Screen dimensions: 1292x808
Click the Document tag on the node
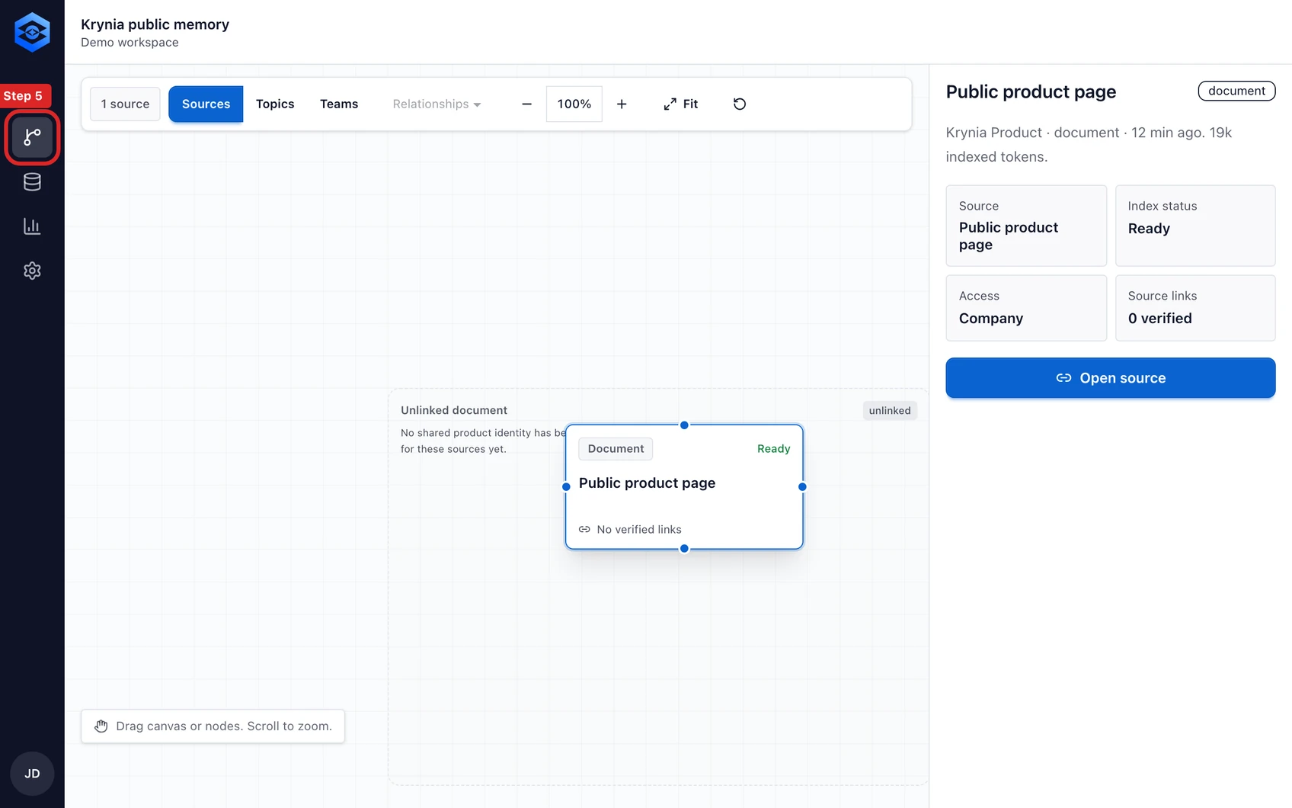(616, 449)
